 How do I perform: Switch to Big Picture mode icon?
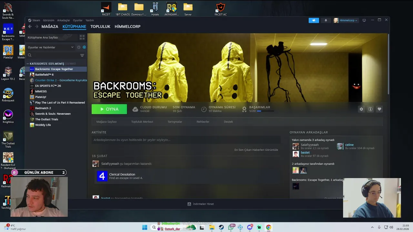pyautogui.click(x=364, y=20)
